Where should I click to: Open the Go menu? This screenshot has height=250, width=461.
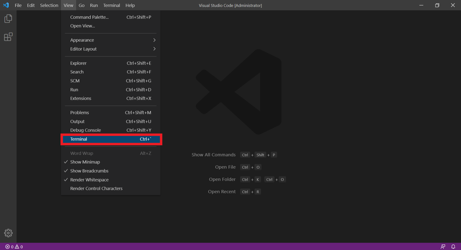[82, 5]
